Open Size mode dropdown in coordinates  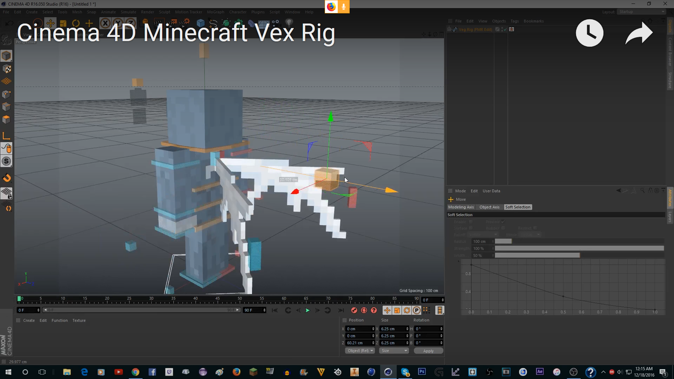tap(394, 351)
